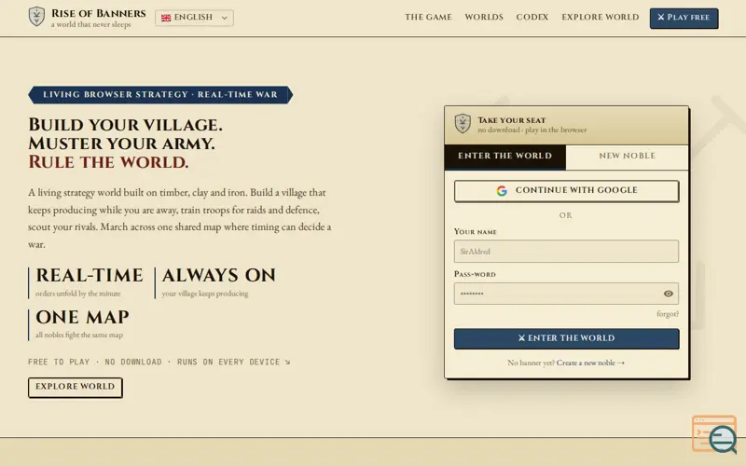Click the Take Your Seat heading text
Viewport: 746px width, 466px height.
(511, 120)
